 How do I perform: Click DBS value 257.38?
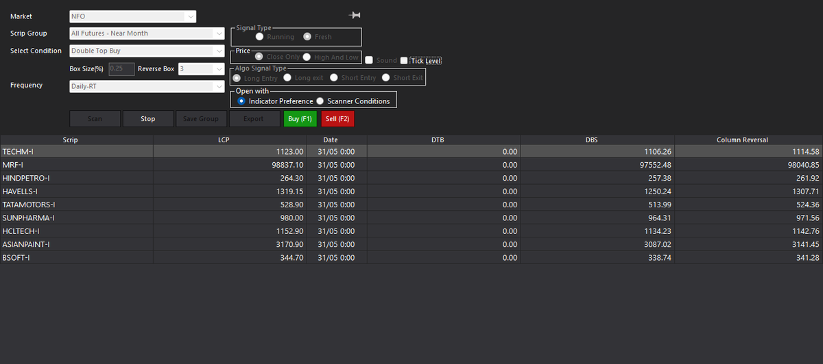[660, 178]
